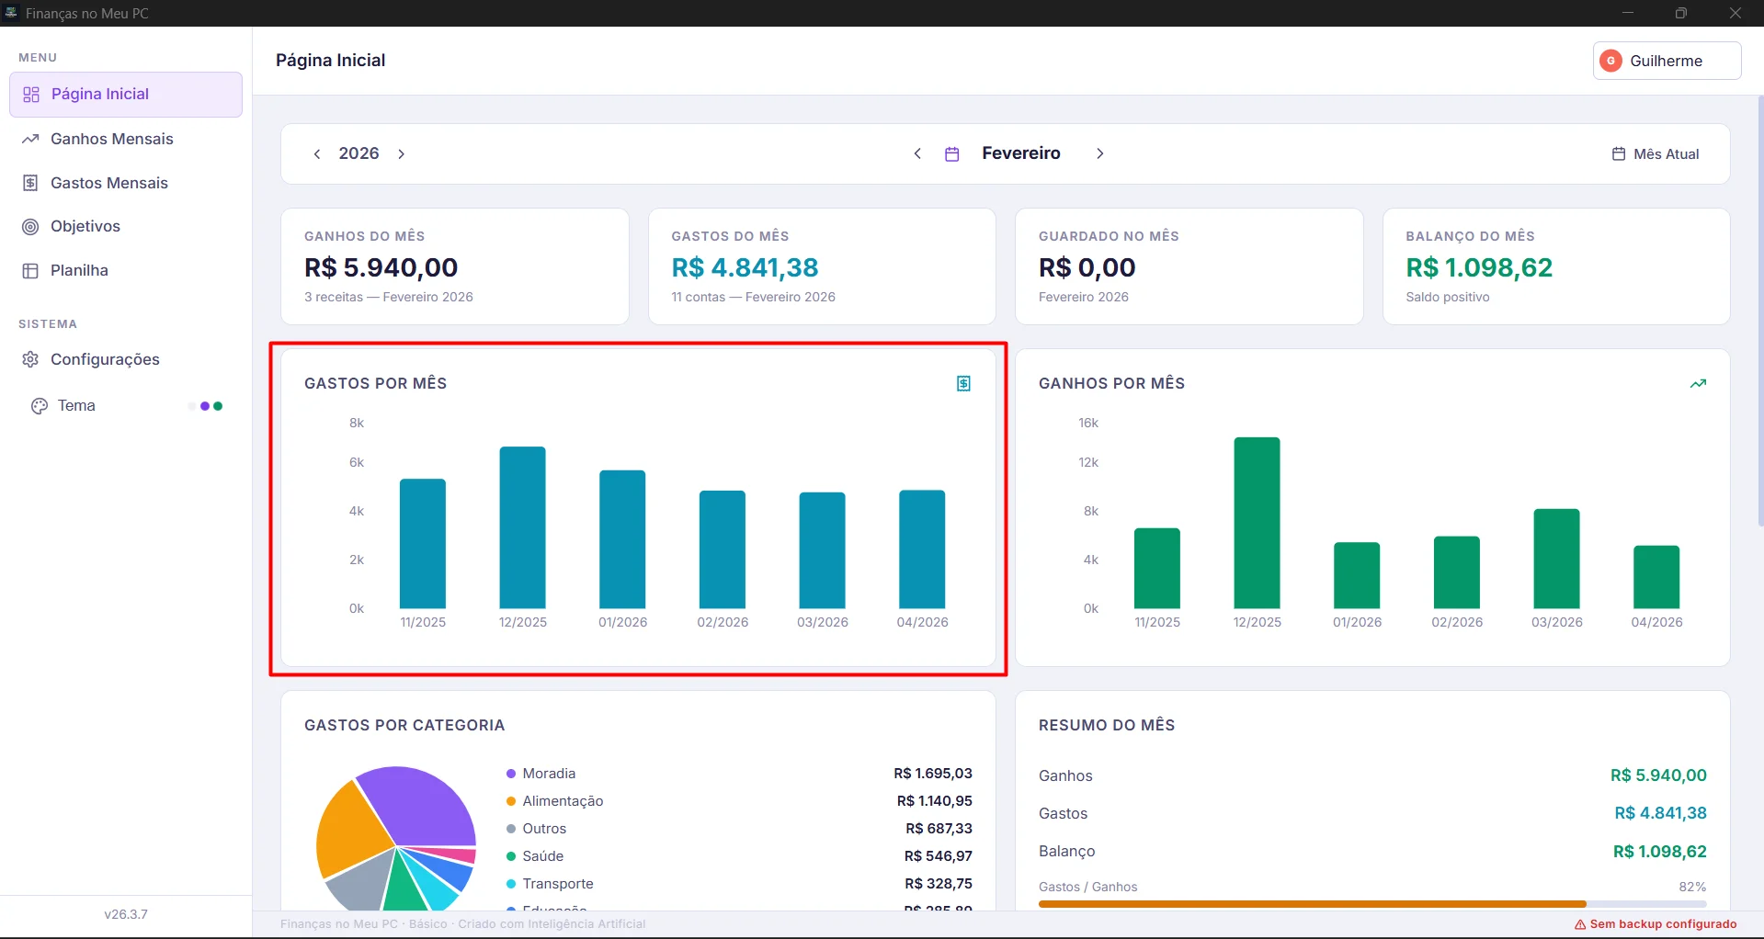
Task: Open the Guilherme user profile menu
Action: pyautogui.click(x=1666, y=61)
